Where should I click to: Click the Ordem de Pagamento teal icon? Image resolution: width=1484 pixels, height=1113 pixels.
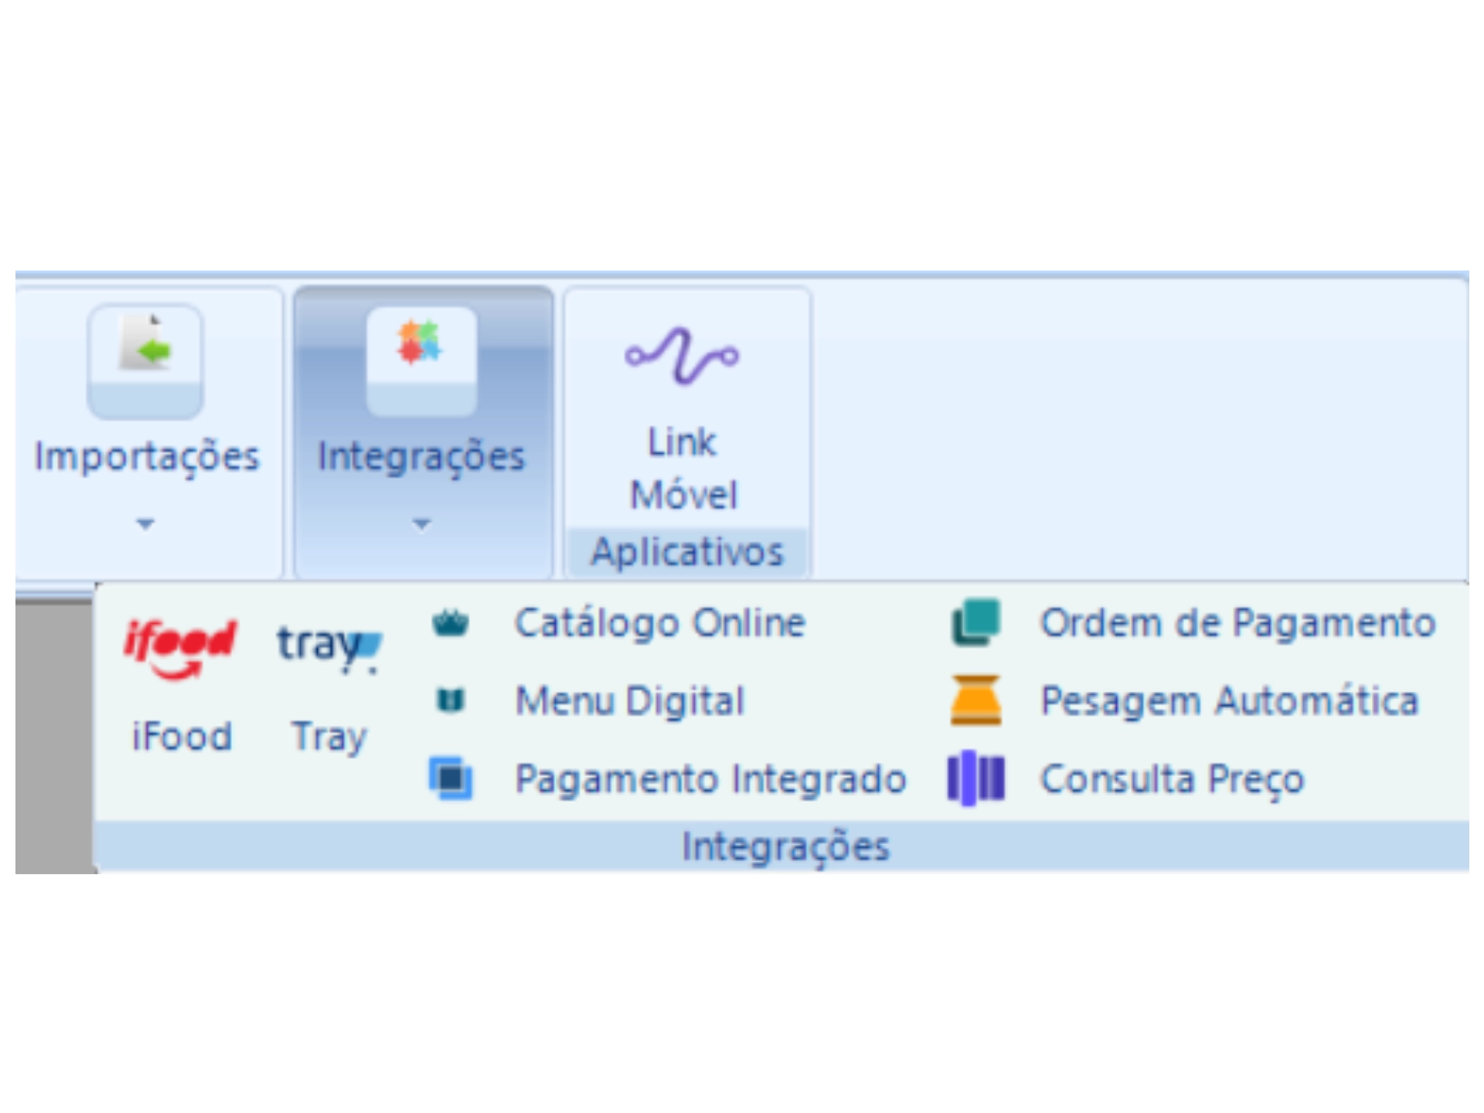point(976,622)
